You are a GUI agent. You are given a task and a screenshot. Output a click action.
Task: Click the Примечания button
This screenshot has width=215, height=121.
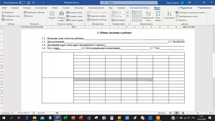204,8
